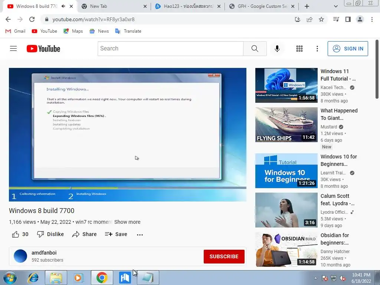
Task: Open Windows 11 Full Tutorial thumbnail
Action: [286, 85]
